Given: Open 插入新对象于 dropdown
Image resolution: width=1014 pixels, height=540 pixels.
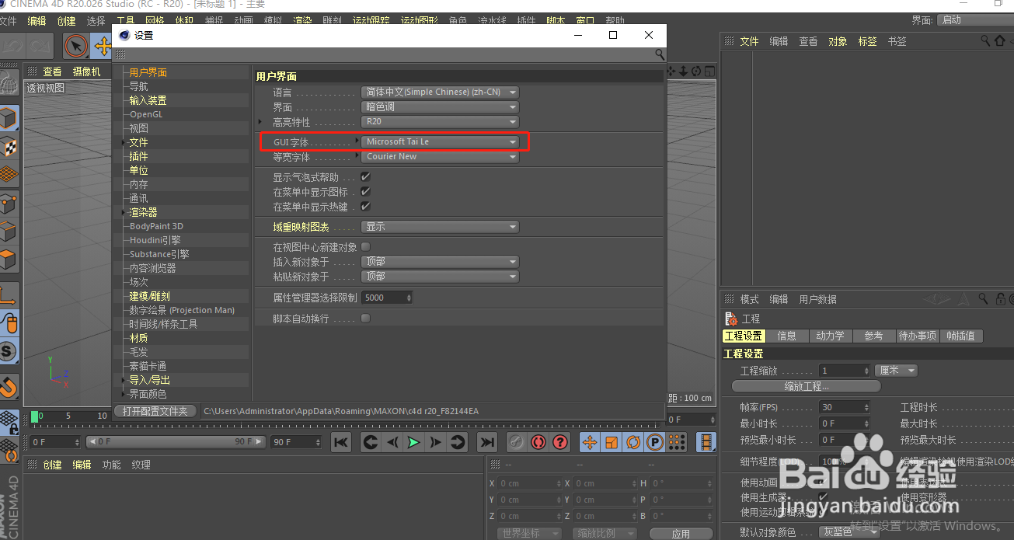Looking at the screenshot, I should 440,262.
